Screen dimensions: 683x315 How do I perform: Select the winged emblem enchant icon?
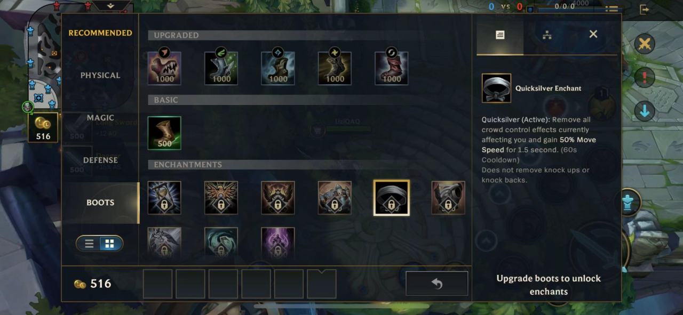coord(221,198)
